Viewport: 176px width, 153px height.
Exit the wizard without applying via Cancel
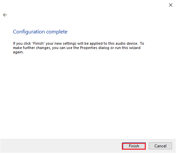(x=160, y=146)
